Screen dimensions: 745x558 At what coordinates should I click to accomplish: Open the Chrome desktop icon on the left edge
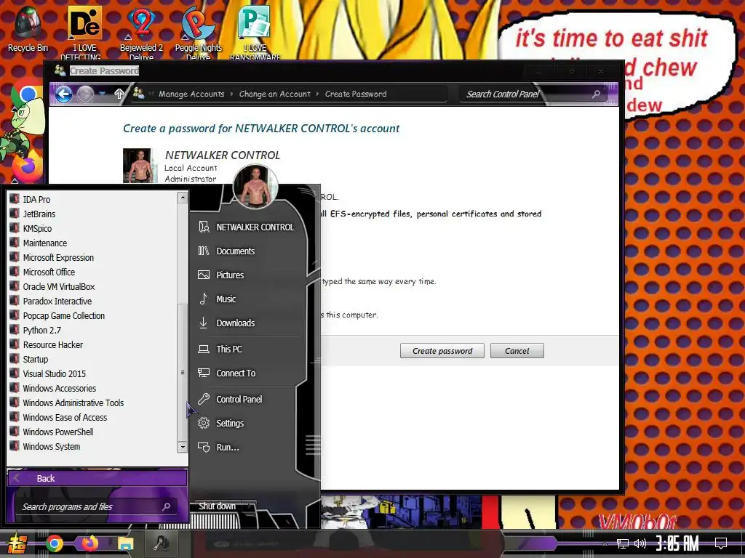point(28,94)
